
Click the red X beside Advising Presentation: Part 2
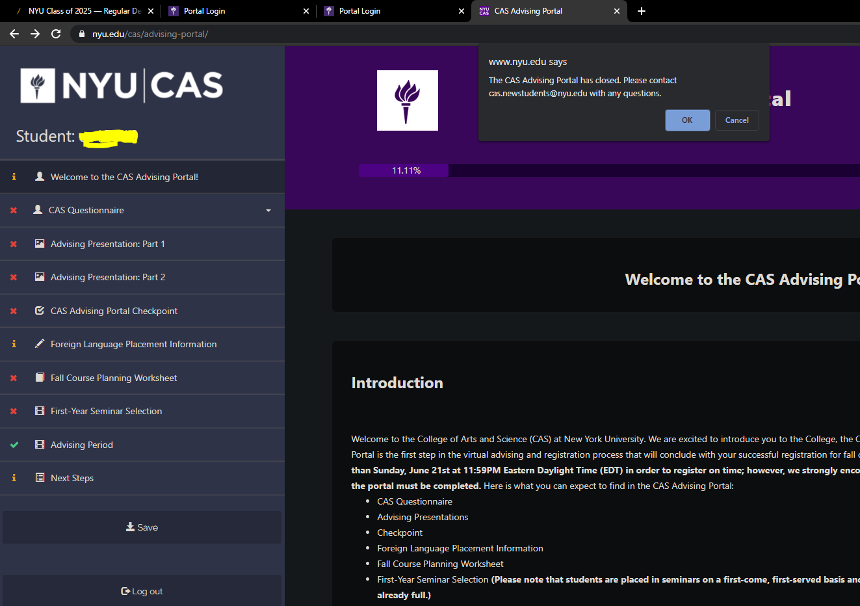click(x=14, y=278)
